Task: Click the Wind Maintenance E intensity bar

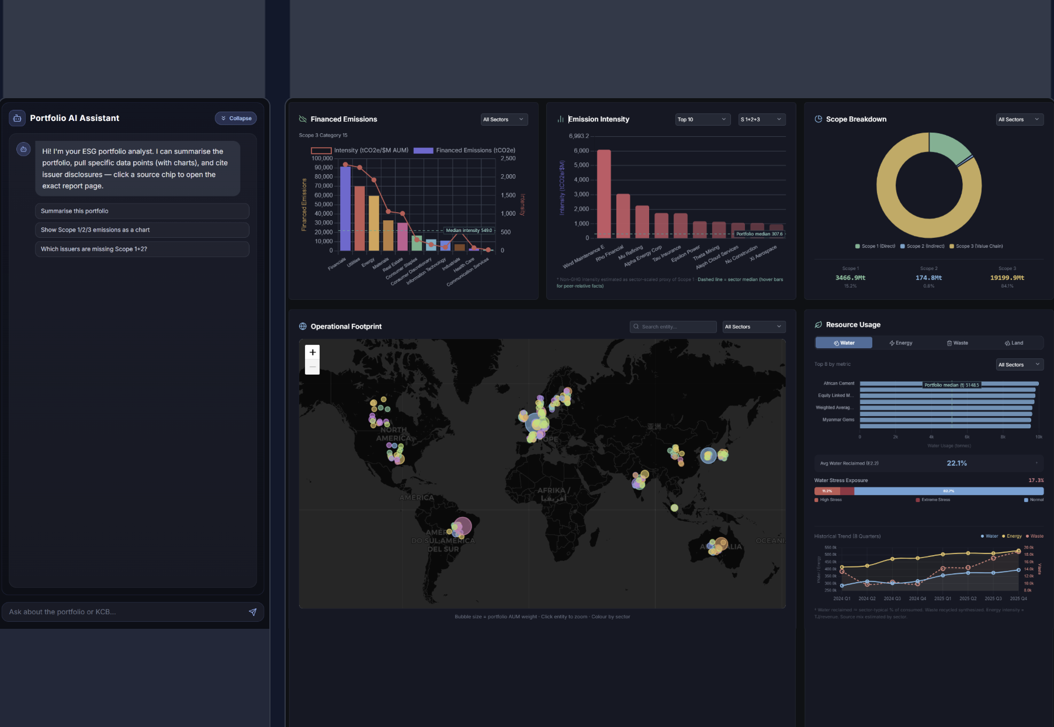Action: (604, 194)
